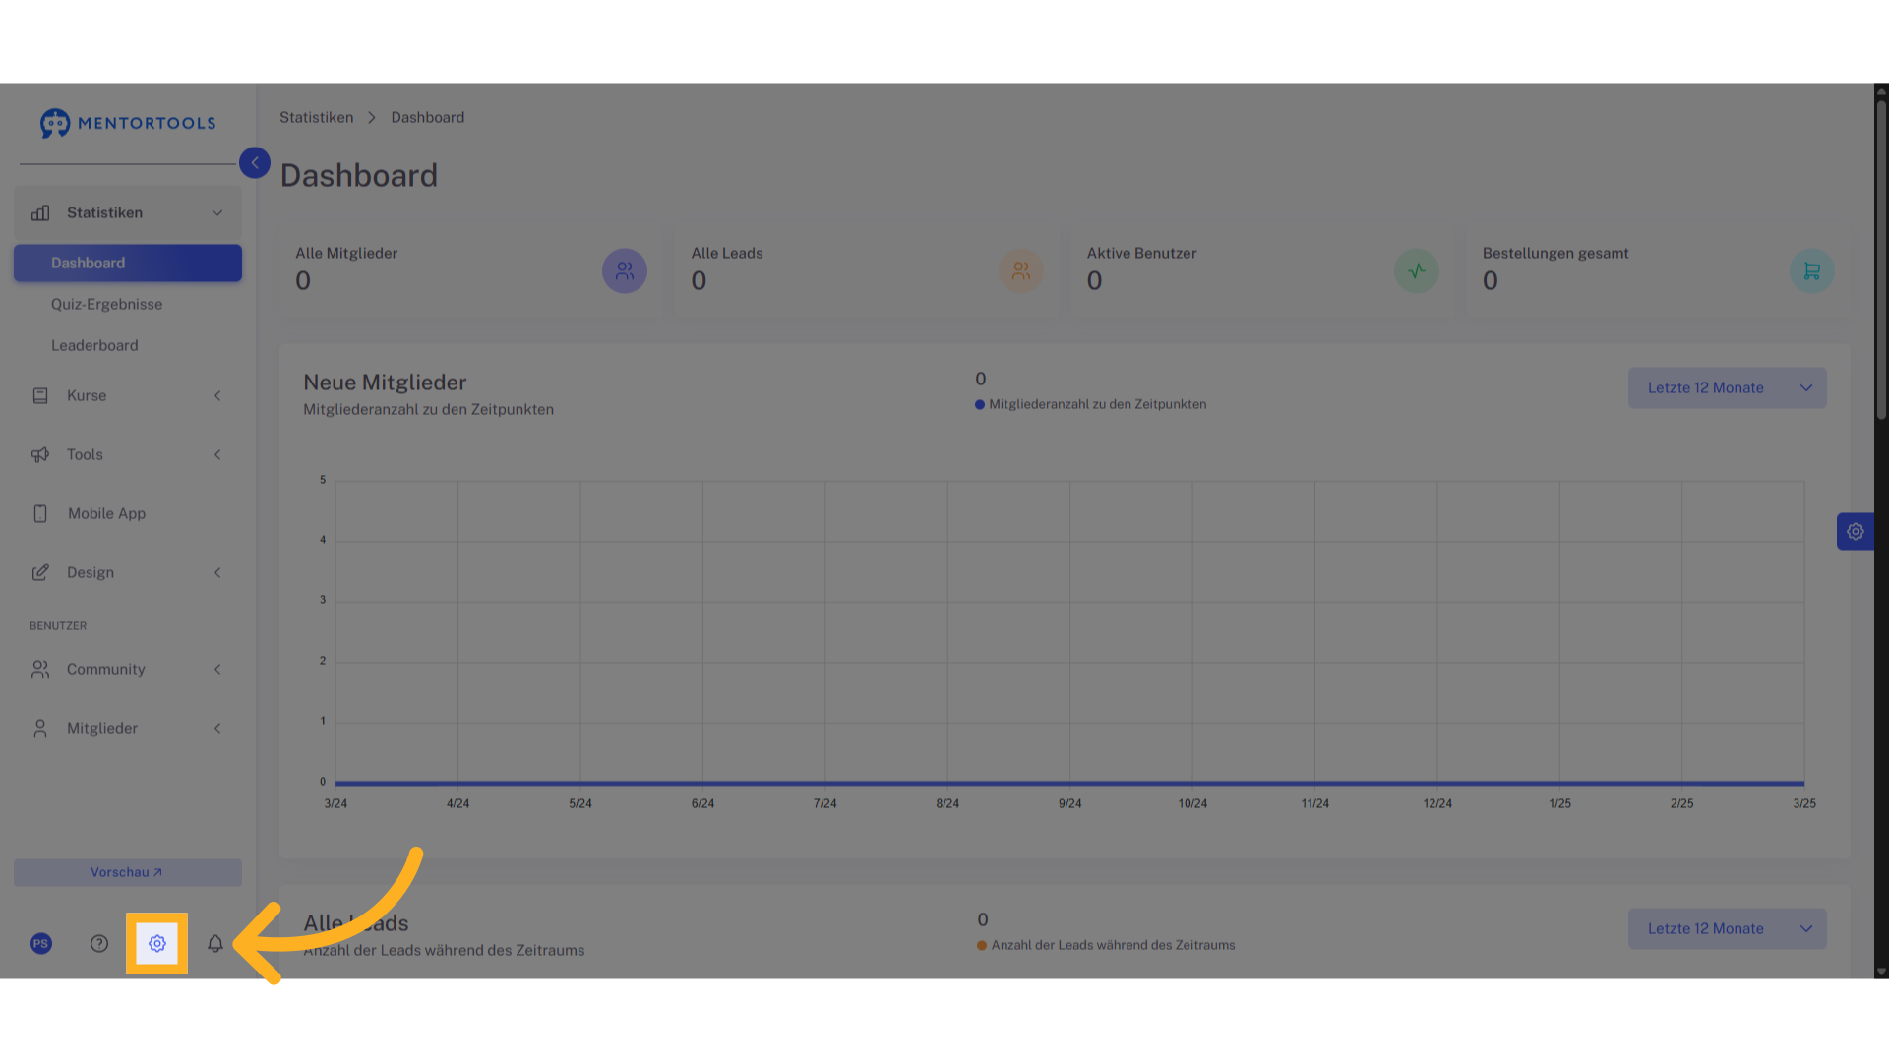Viewport: 1889px width, 1062px height.
Task: Open the floating settings gear on the right edge
Action: tap(1856, 532)
